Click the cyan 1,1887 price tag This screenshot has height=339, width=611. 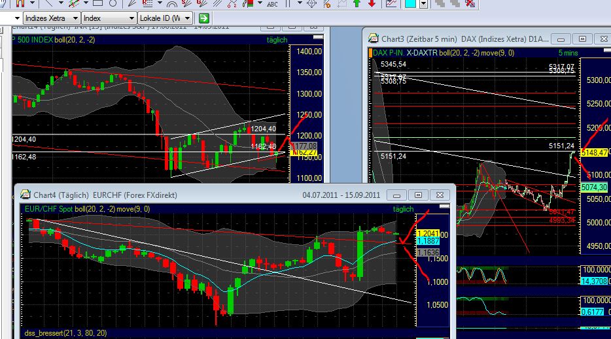(x=428, y=241)
